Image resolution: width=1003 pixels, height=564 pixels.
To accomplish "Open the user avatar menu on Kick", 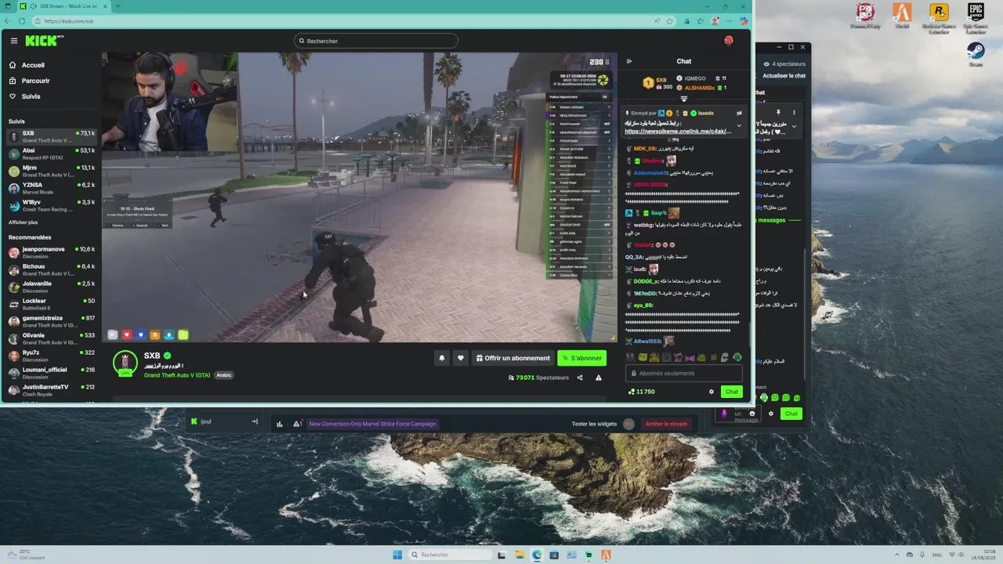I will tap(728, 41).
